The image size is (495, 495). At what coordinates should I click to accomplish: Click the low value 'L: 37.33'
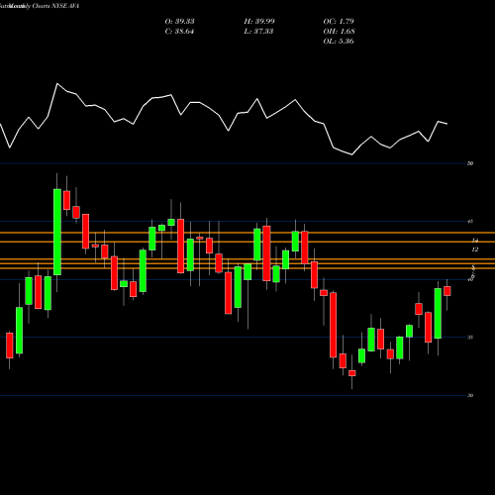tap(258, 32)
